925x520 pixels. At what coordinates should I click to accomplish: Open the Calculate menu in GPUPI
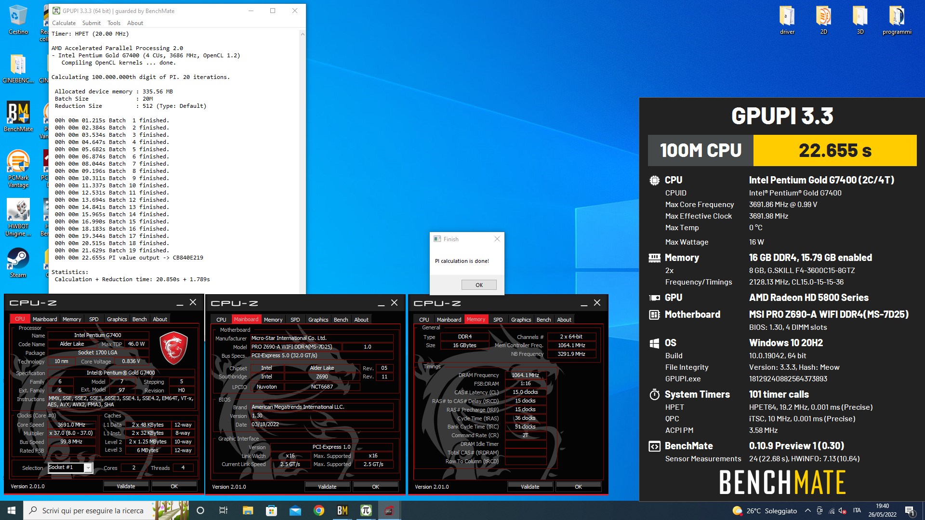point(64,23)
